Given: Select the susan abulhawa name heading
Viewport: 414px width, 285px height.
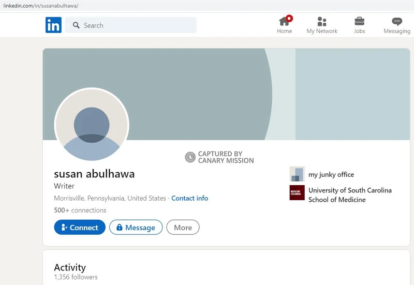Looking at the screenshot, I should [x=94, y=174].
